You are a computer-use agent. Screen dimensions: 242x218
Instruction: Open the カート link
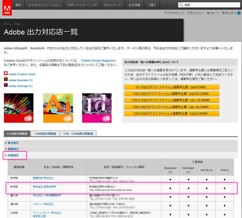pyautogui.click(x=215, y=13)
